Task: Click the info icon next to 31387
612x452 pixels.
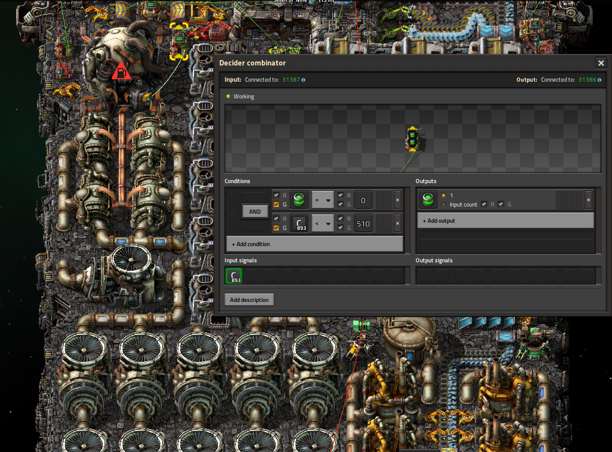Action: click(303, 80)
